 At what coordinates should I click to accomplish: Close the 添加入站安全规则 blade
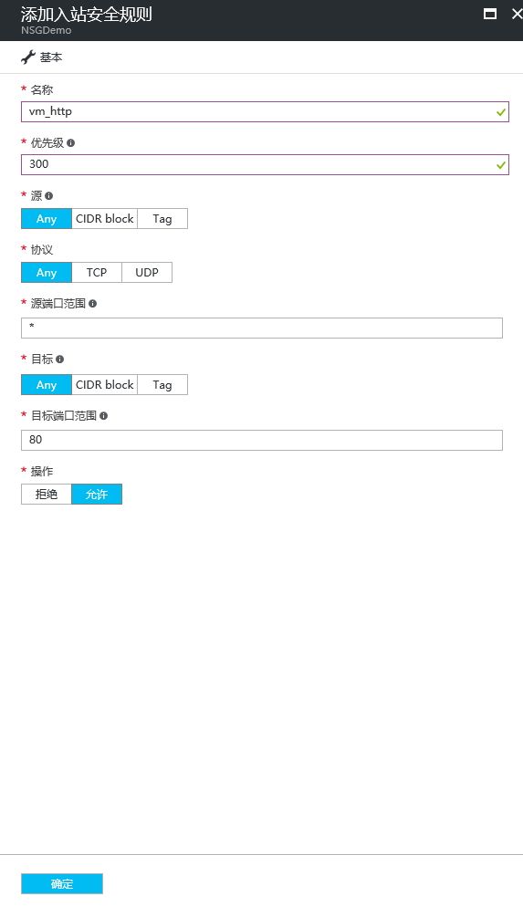tap(518, 14)
